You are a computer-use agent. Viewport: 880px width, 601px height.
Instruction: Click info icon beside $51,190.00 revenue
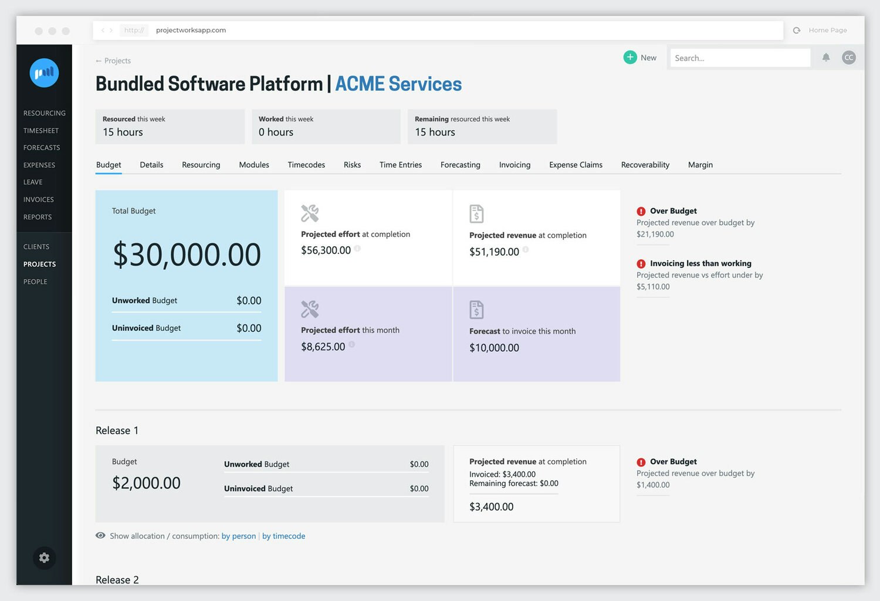pyautogui.click(x=526, y=250)
